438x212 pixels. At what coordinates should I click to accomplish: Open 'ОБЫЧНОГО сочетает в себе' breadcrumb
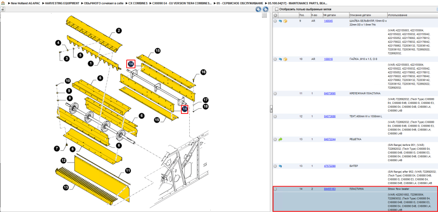[104, 3]
